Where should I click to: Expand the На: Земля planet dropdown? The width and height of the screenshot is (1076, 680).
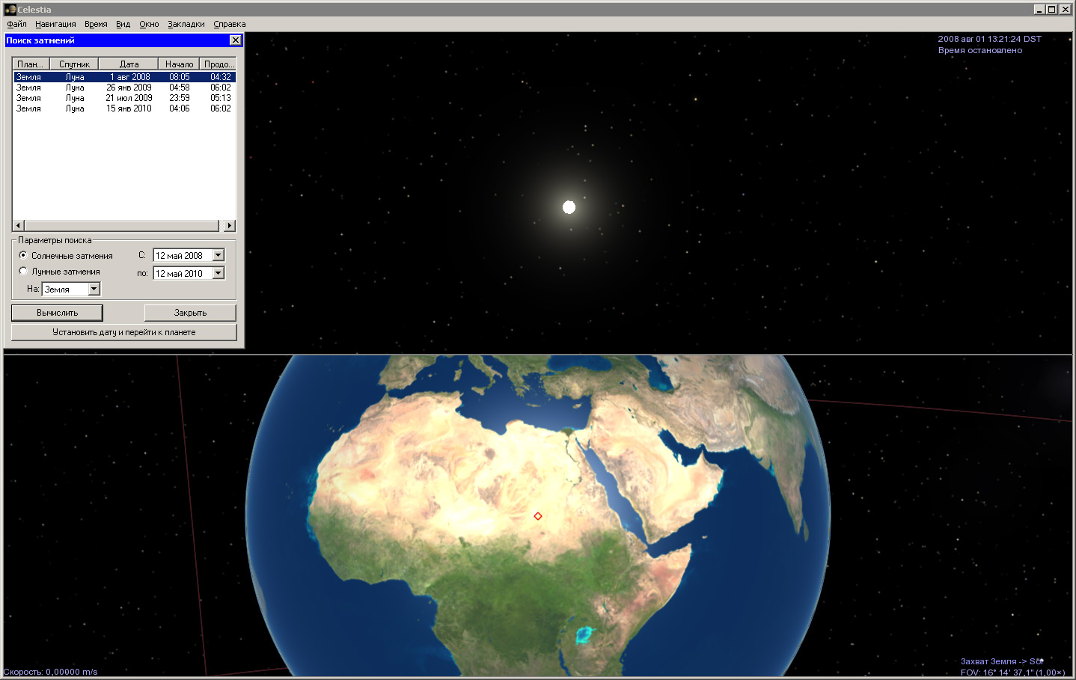[x=94, y=289]
